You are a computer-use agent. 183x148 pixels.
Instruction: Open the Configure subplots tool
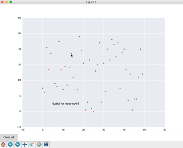pos(39,144)
